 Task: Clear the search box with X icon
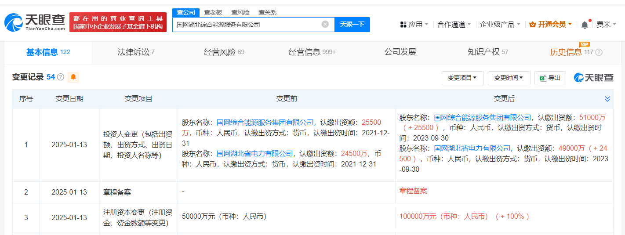[325, 25]
